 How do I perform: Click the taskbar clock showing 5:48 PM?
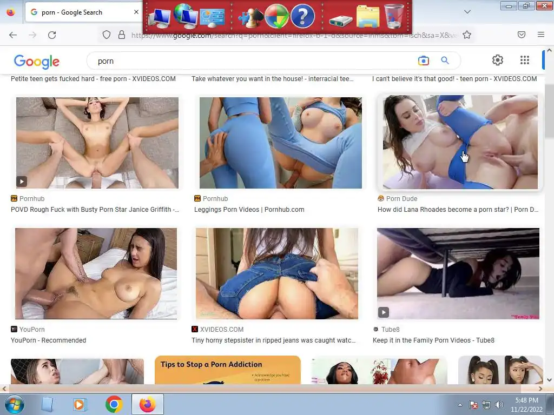(x=526, y=405)
